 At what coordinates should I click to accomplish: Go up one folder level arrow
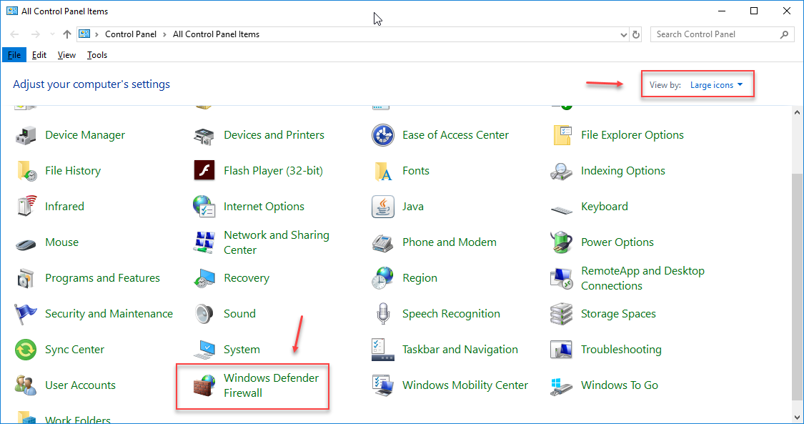click(x=67, y=34)
